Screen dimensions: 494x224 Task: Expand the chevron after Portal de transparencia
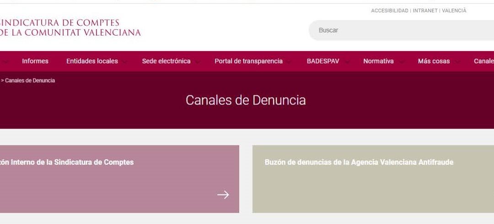click(x=289, y=62)
